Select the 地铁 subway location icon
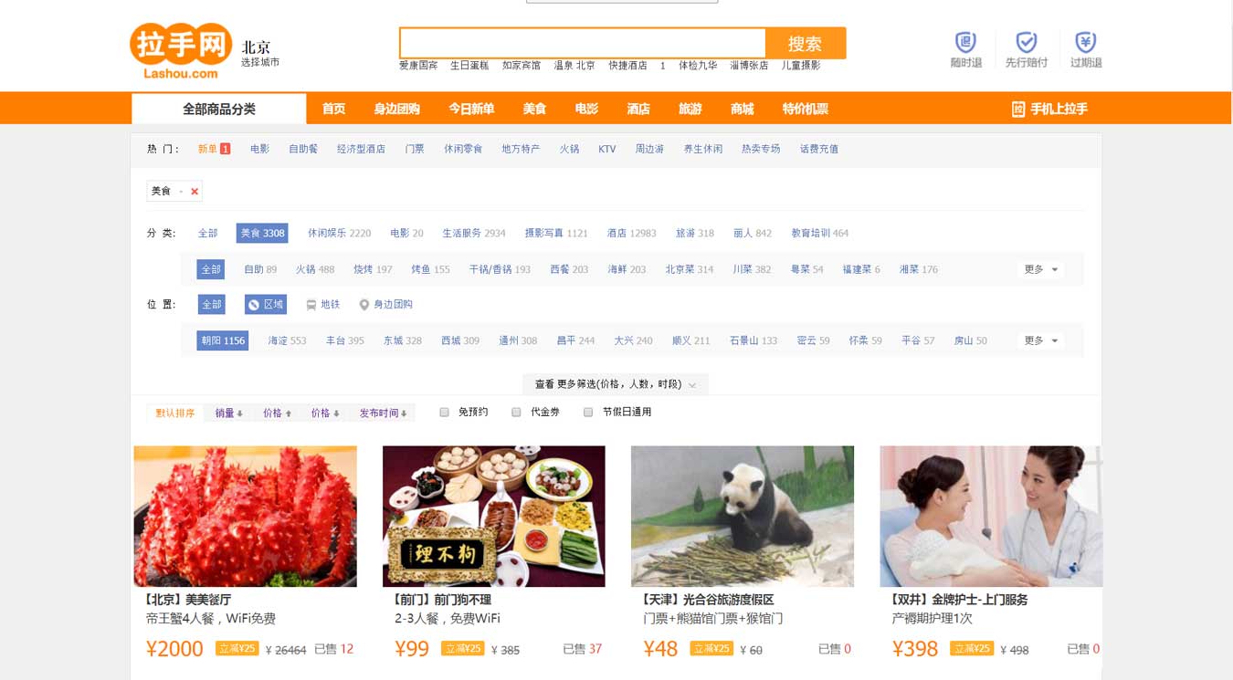The image size is (1233, 680). pos(311,305)
